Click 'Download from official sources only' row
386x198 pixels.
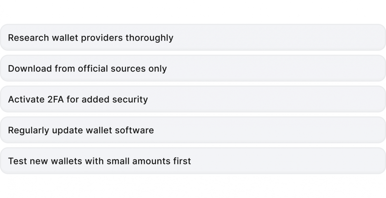pyautogui.click(x=193, y=68)
